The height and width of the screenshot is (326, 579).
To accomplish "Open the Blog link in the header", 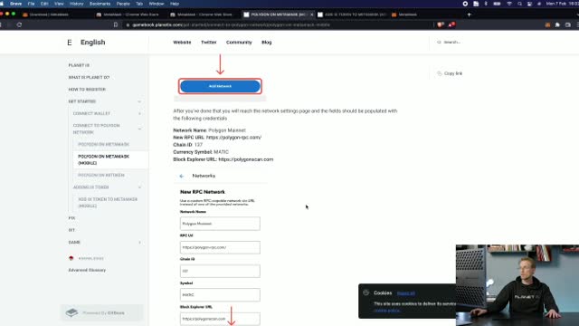I will [267, 43].
